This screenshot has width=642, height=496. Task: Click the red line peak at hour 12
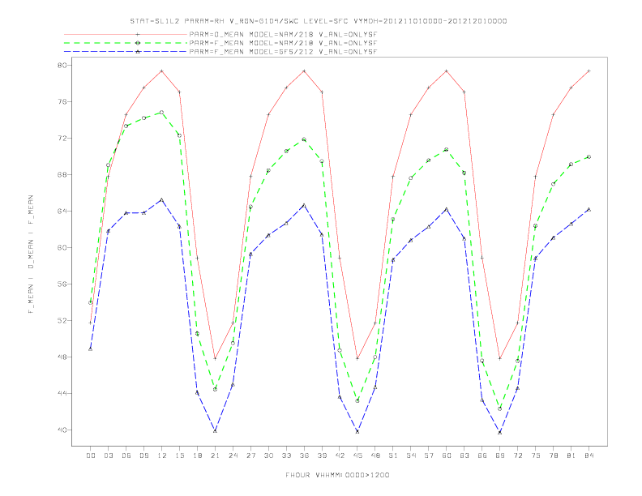[x=162, y=71]
